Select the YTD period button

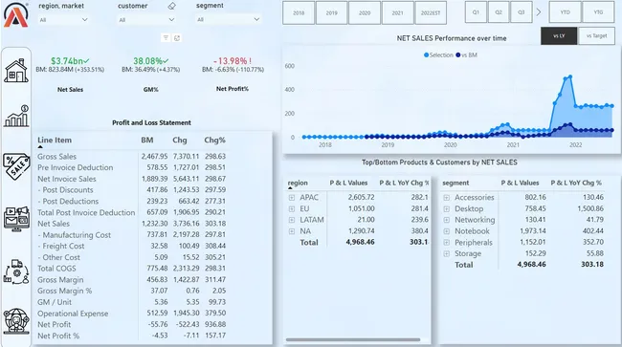(x=565, y=12)
